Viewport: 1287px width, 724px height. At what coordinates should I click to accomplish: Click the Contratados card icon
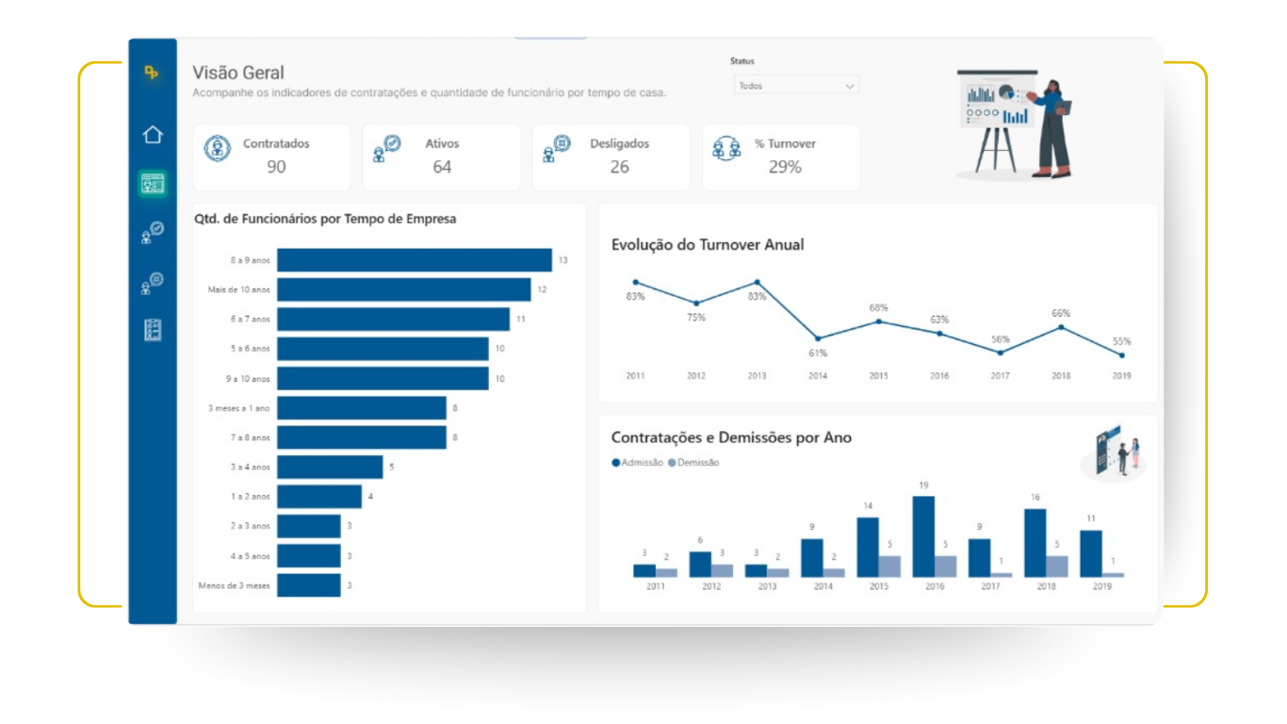218,149
